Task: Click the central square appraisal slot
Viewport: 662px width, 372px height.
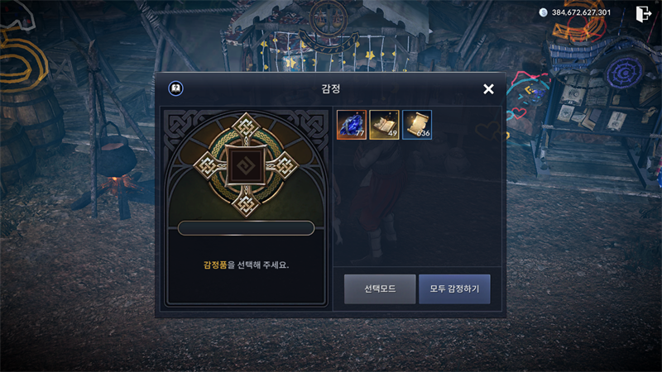Action: 246,166
